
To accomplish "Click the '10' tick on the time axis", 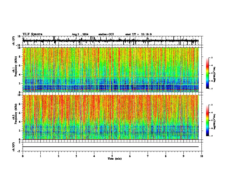I will [x=201, y=156].
